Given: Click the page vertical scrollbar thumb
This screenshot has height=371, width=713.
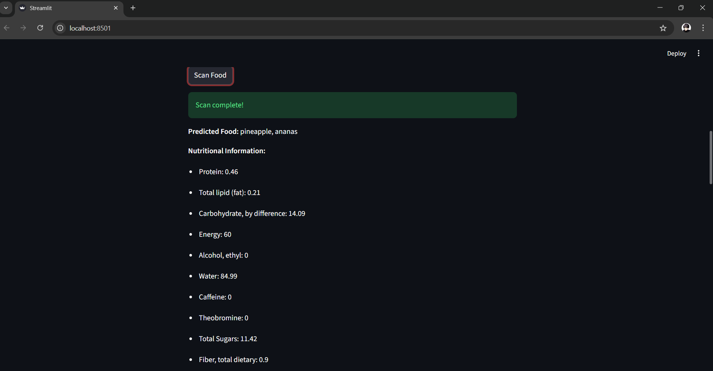Looking at the screenshot, I should click(710, 157).
